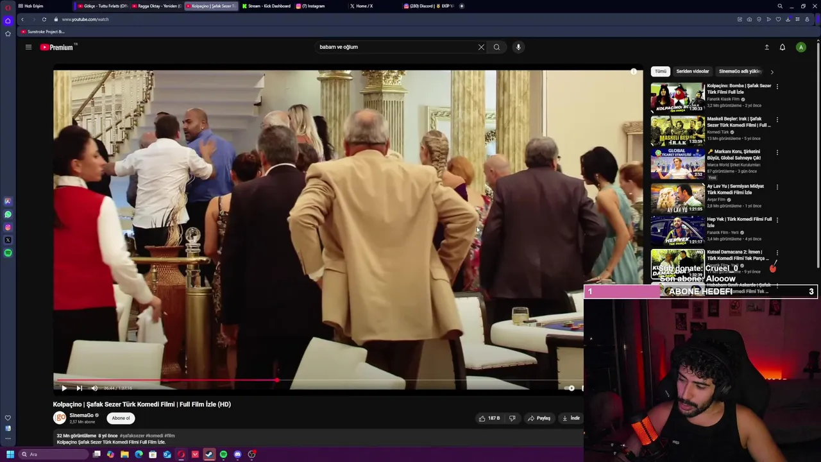The height and width of the screenshot is (462, 821).
Task: Select the 'Tümü' filter chip
Action: [x=661, y=71]
